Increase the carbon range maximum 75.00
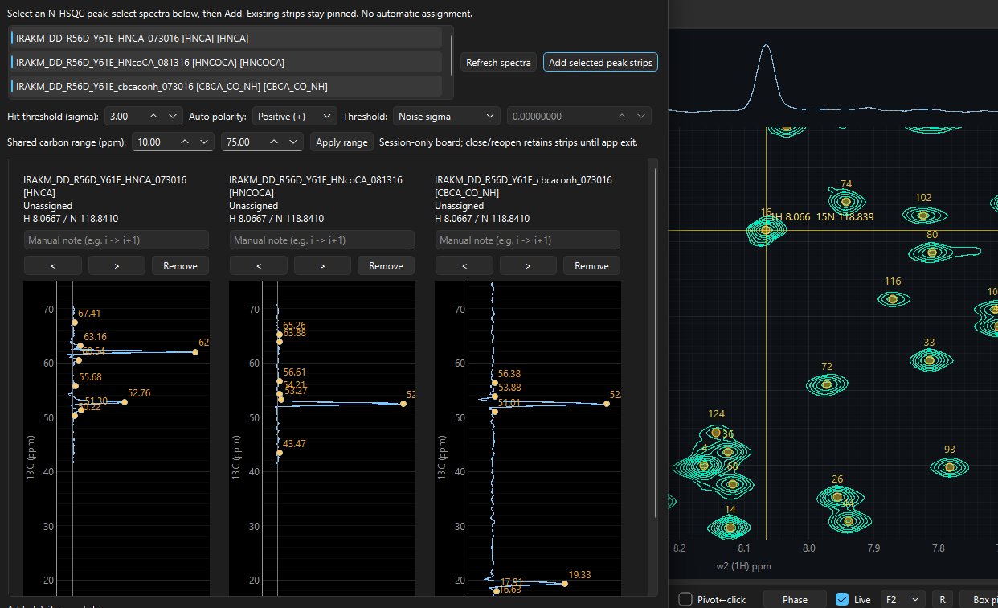Viewport: 998px width, 608px height. tap(273, 142)
